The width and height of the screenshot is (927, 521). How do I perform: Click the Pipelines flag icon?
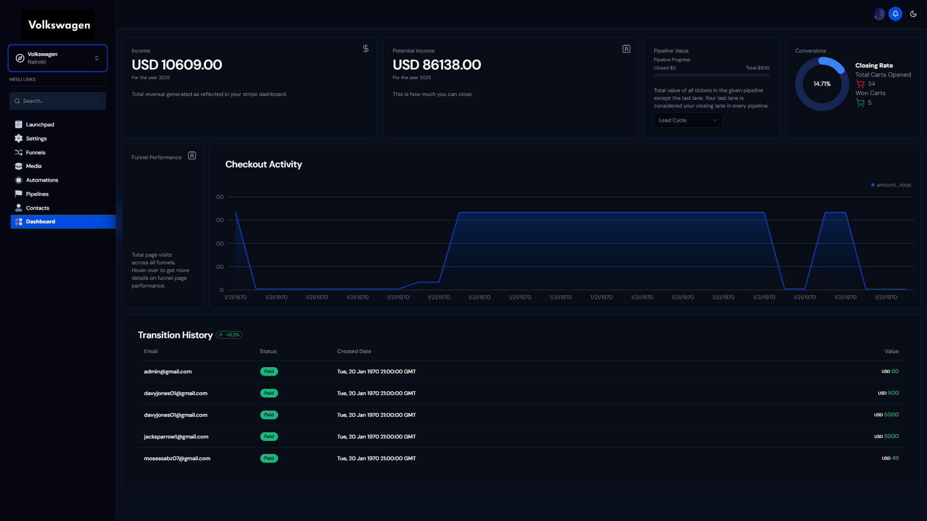pyautogui.click(x=18, y=194)
